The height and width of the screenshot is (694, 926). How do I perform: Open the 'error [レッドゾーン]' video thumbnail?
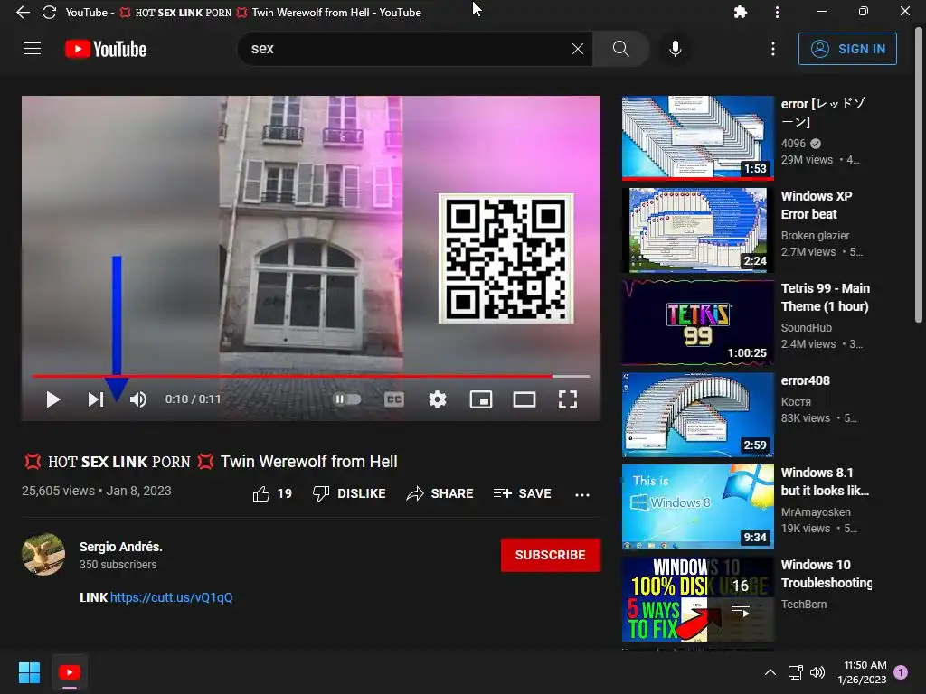[x=697, y=137]
